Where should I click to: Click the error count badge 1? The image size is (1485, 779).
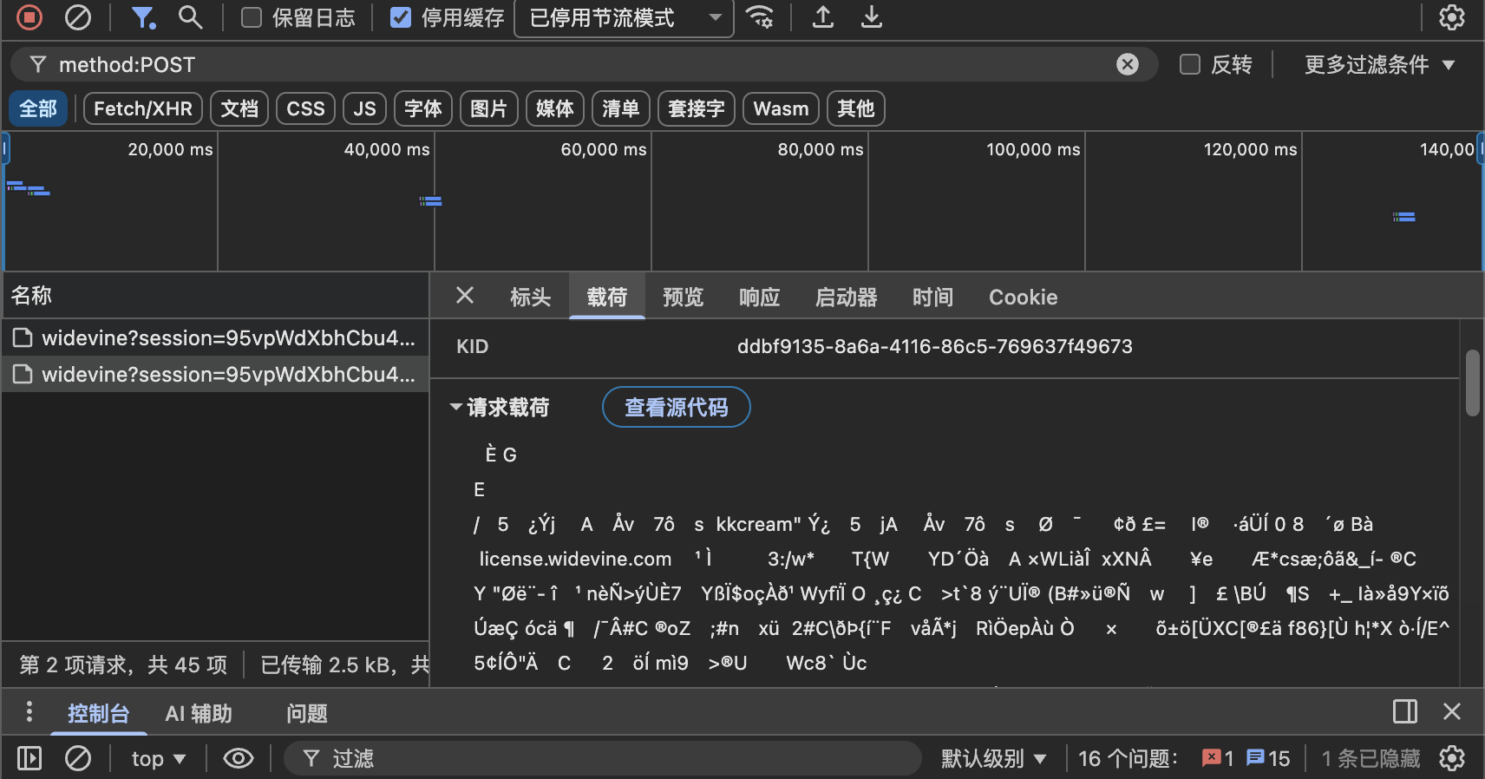(1218, 758)
